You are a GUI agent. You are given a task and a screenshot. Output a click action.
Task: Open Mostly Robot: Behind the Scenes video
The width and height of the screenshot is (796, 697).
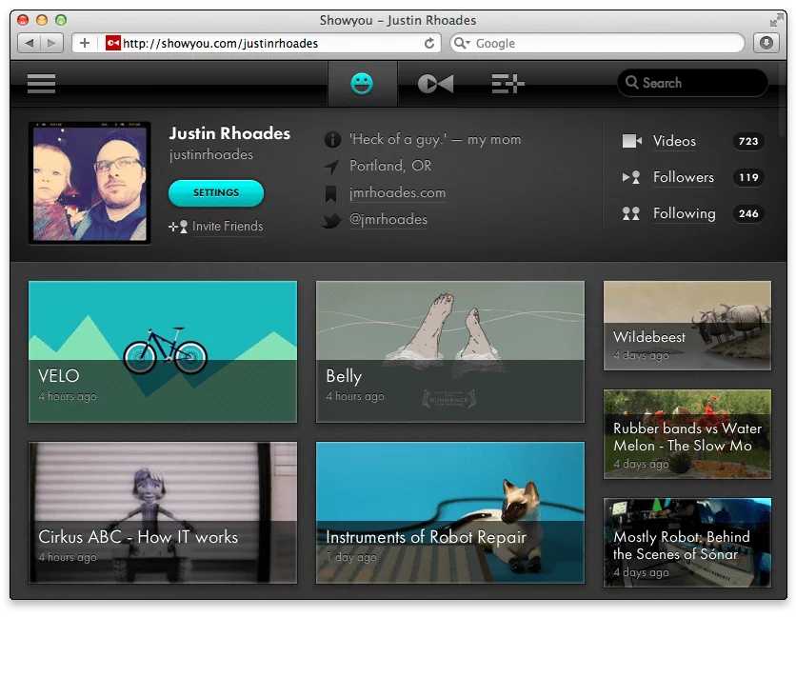(687, 543)
